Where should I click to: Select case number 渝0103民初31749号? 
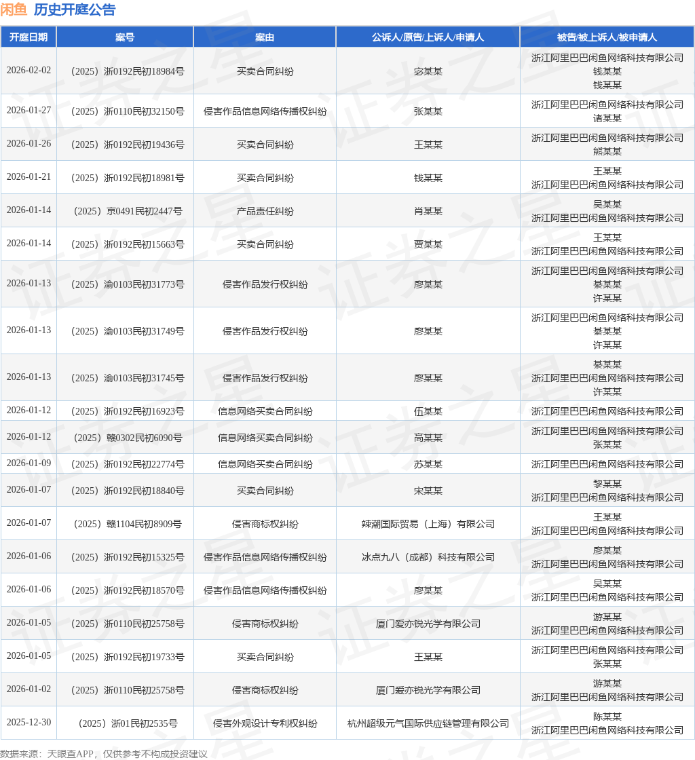click(x=128, y=332)
